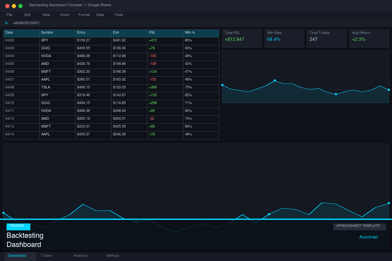392x261 pixels.
Task: Click the formula bar showing =SUM(D5:D247)
Action: (x=26, y=23)
